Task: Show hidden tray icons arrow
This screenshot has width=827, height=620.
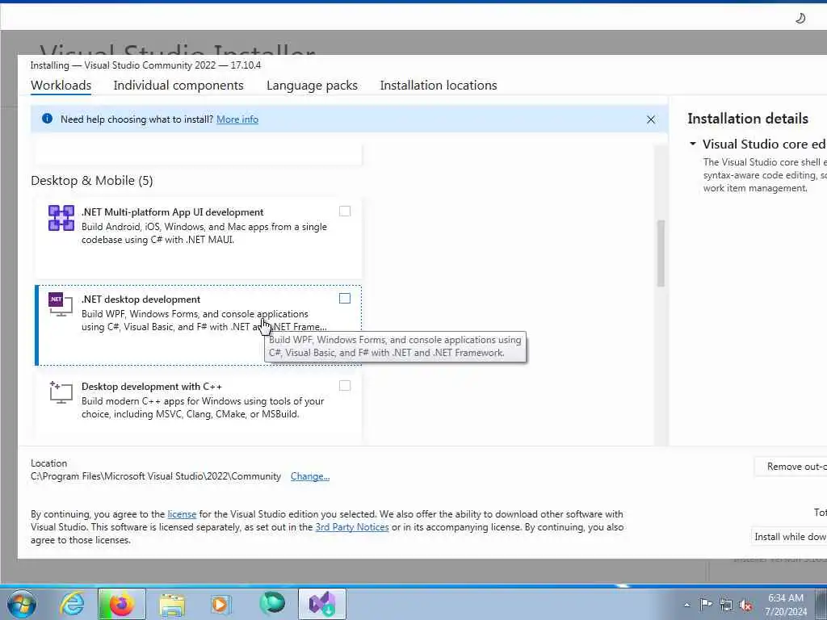Action: coord(686,605)
